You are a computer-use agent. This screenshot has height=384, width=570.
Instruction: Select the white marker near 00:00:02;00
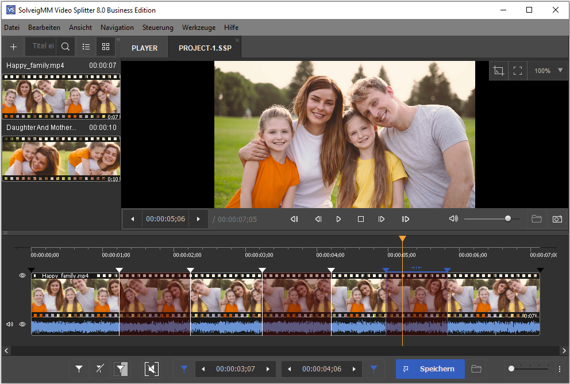[x=191, y=270]
